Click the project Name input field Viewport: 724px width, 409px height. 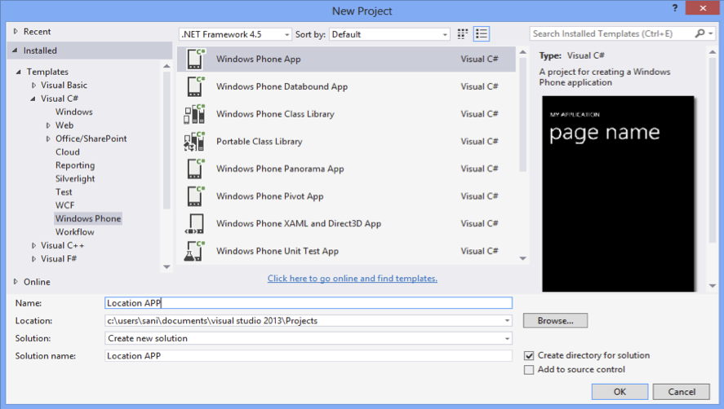tap(309, 303)
